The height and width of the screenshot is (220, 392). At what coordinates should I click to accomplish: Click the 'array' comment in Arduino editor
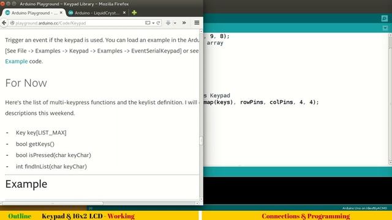tap(215, 43)
